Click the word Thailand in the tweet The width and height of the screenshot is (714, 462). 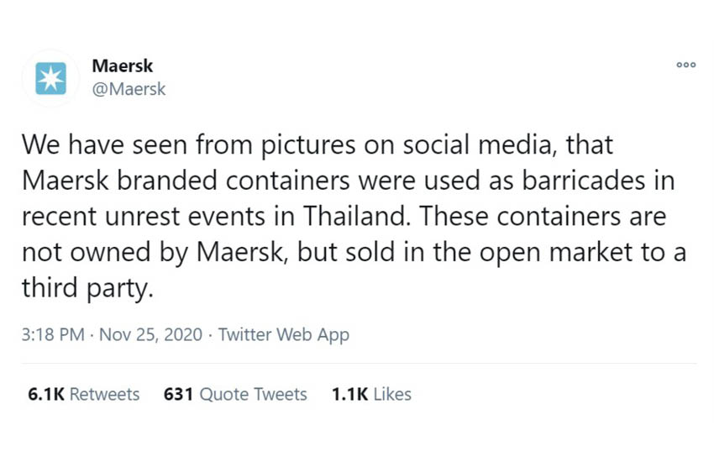pyautogui.click(x=358, y=216)
